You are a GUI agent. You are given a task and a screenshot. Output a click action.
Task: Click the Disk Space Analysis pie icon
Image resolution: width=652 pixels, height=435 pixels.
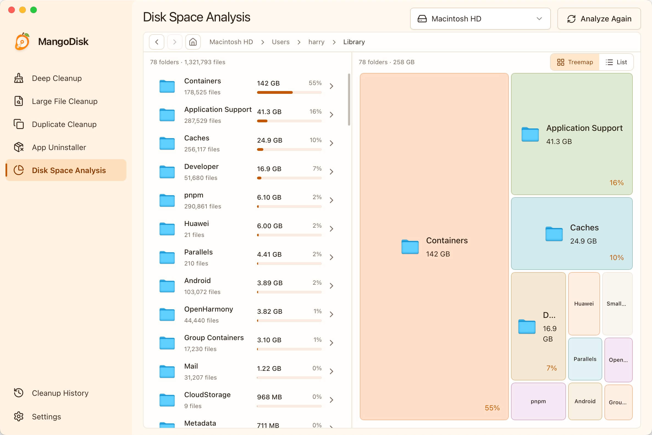[19, 170]
